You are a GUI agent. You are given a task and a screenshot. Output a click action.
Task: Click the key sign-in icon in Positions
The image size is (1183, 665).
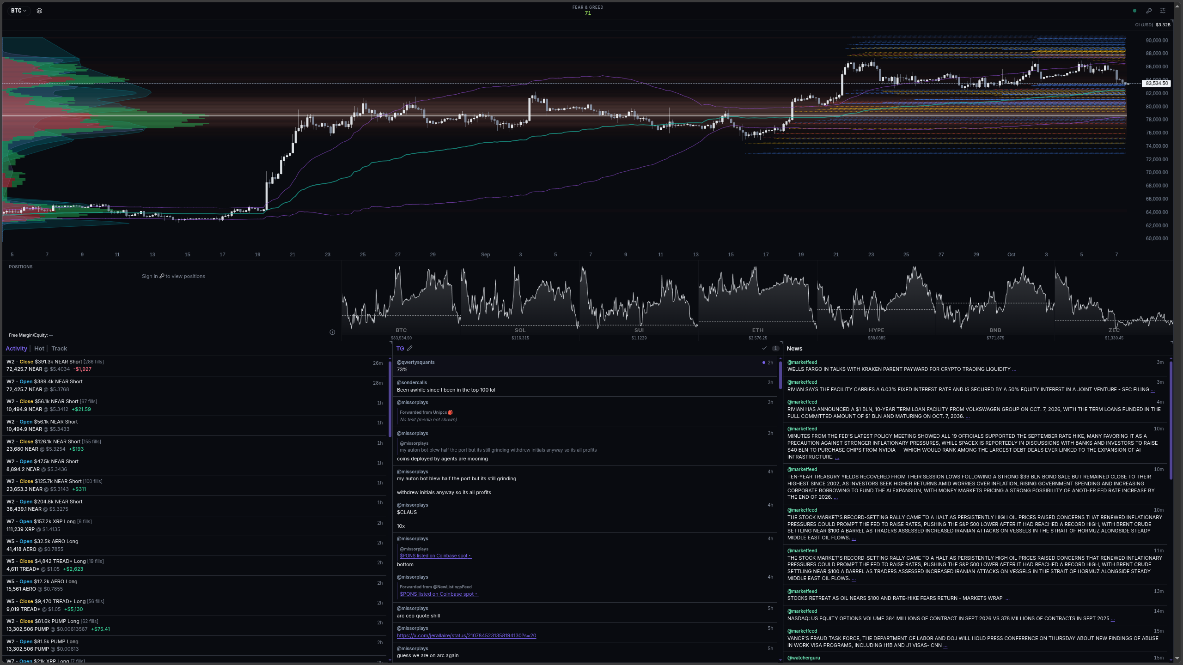pos(162,276)
